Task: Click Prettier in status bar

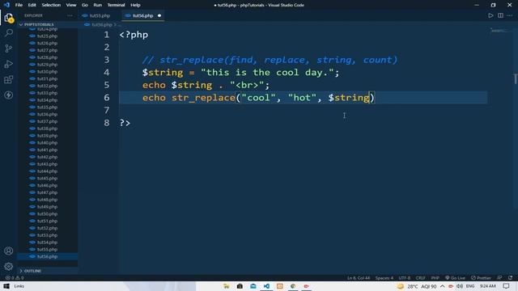Action: [x=481, y=278]
